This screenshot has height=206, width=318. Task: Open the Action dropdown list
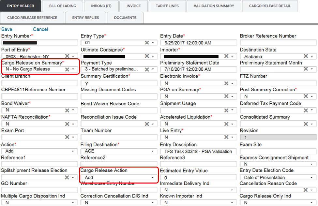pyautogui.click(x=73, y=151)
